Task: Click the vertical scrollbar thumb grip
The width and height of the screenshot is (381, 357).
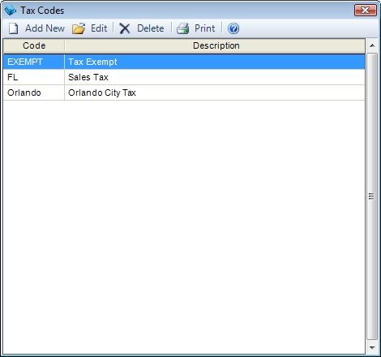Action: (x=372, y=196)
